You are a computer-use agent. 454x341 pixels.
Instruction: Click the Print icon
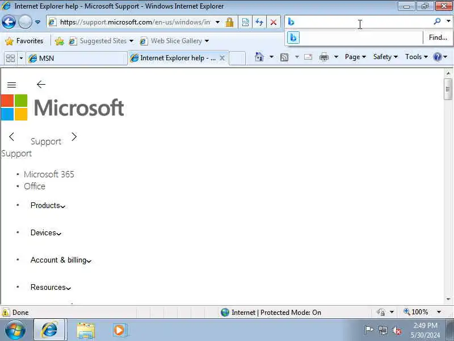pyautogui.click(x=323, y=57)
